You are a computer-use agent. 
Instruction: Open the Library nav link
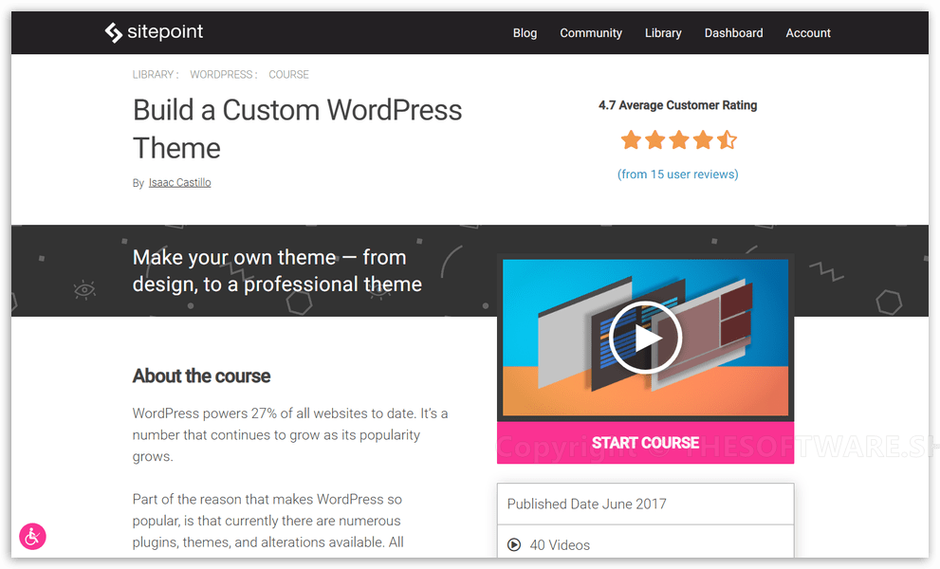(x=663, y=33)
